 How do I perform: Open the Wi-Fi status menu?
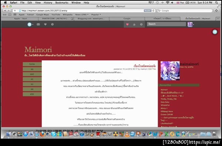(168, 3)
